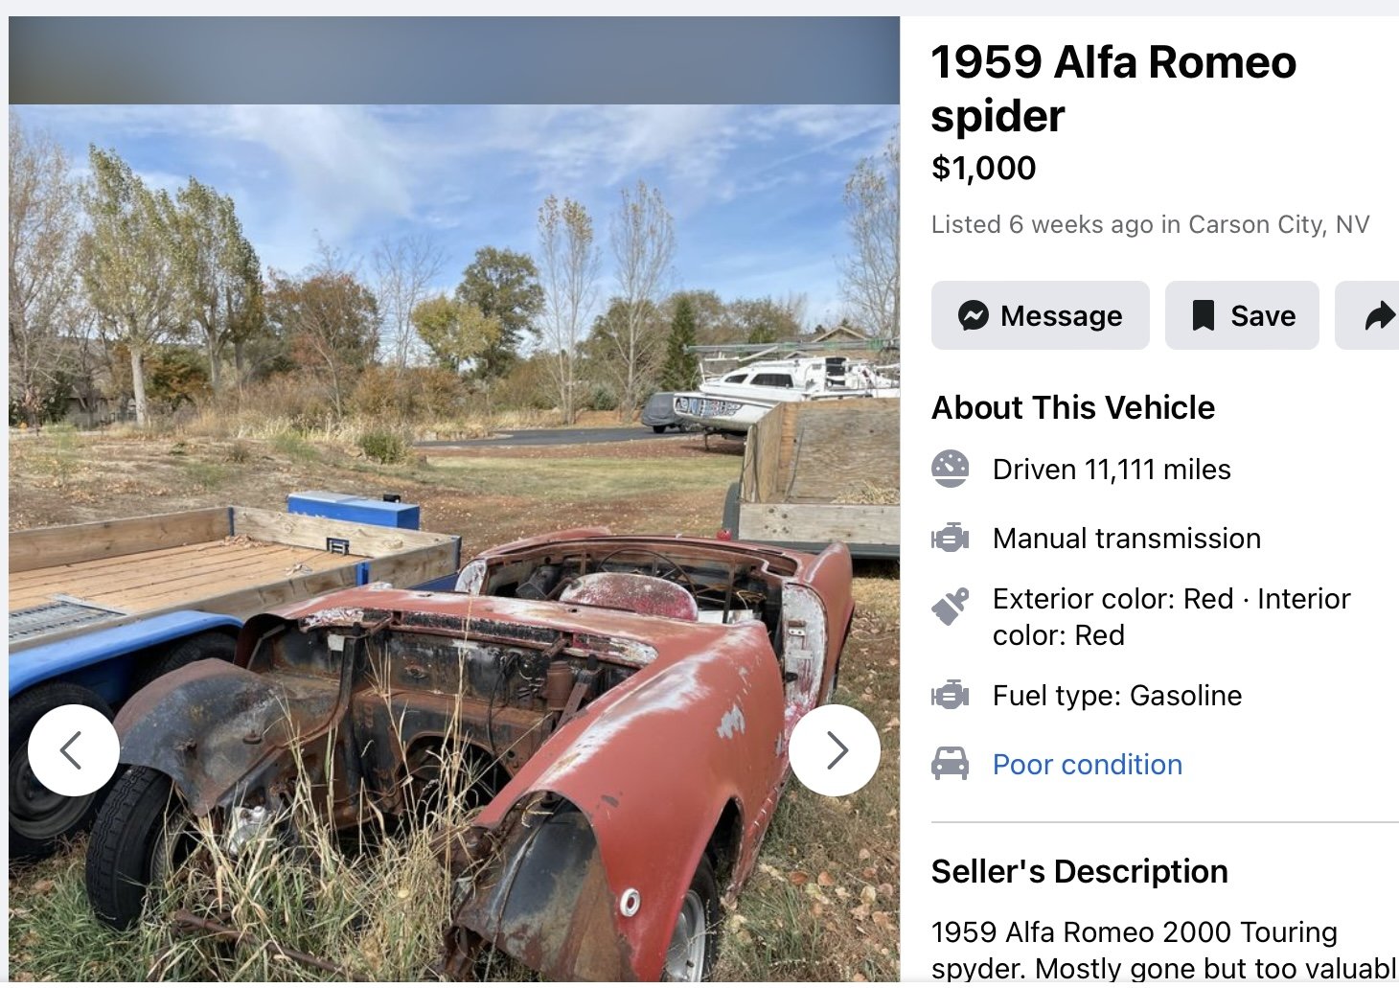Message the seller about the Alfa Romeo
The height and width of the screenshot is (988, 1399).
coord(1040,315)
